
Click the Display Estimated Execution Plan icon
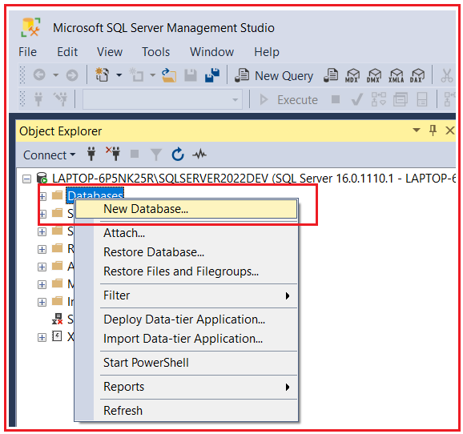point(379,99)
